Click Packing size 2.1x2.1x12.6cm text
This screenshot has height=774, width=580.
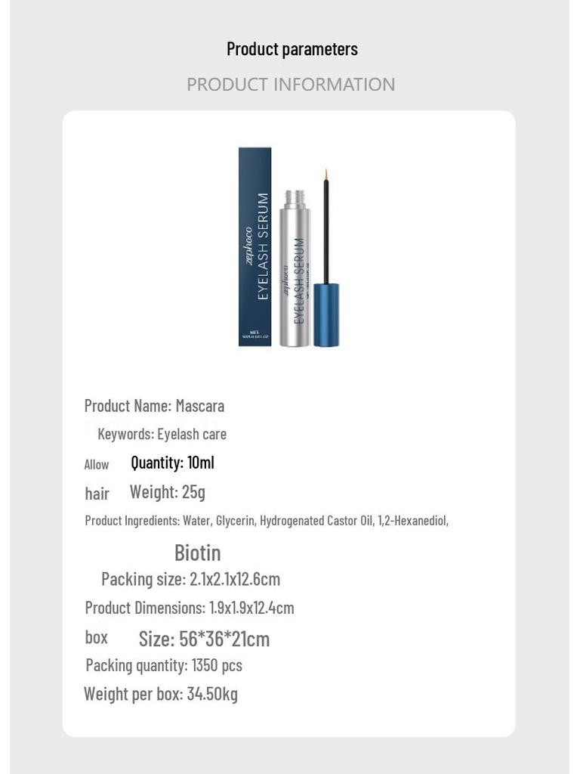pyautogui.click(x=190, y=579)
